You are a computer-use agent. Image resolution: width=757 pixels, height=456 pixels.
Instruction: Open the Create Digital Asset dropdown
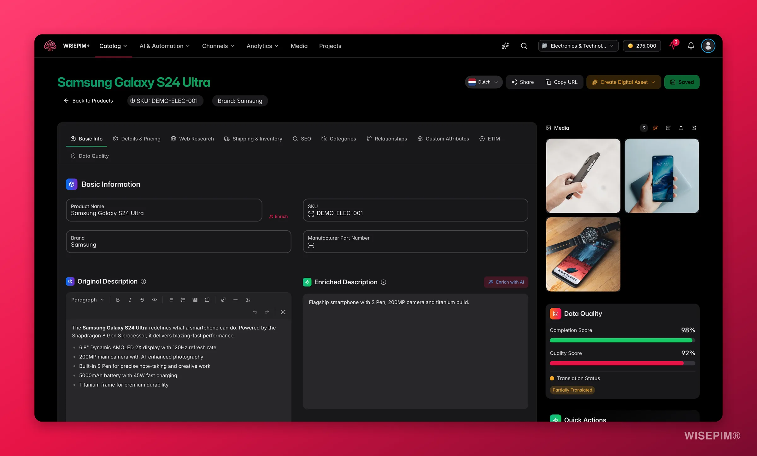coord(624,82)
